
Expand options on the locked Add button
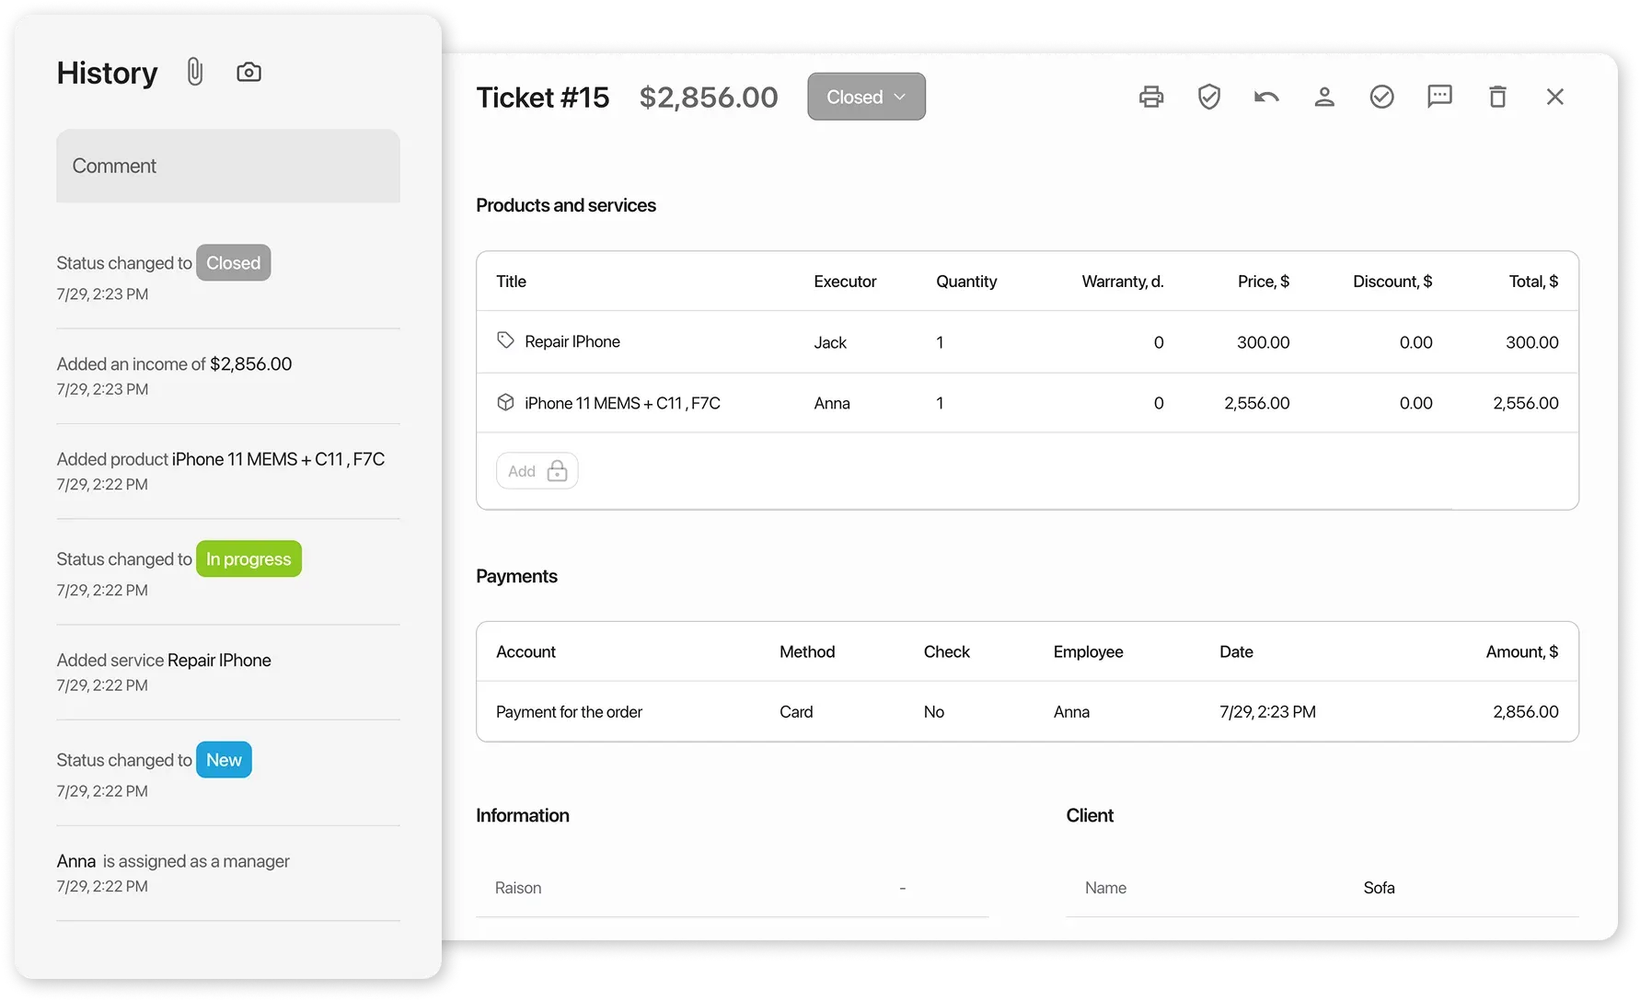558,470
